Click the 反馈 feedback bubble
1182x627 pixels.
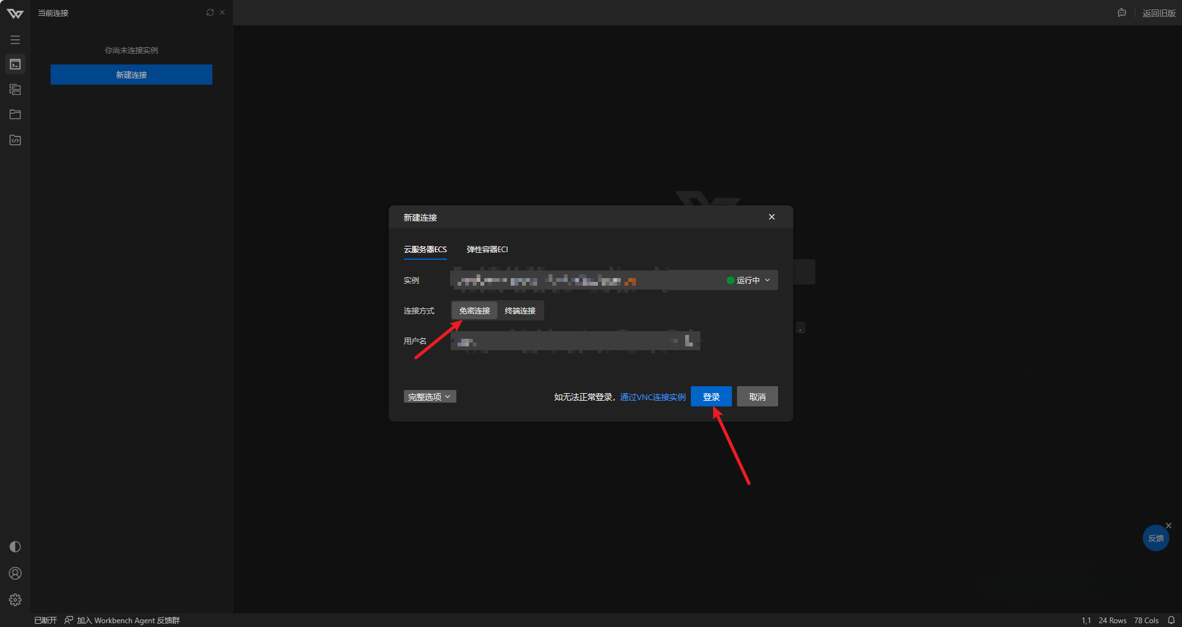(x=1156, y=539)
